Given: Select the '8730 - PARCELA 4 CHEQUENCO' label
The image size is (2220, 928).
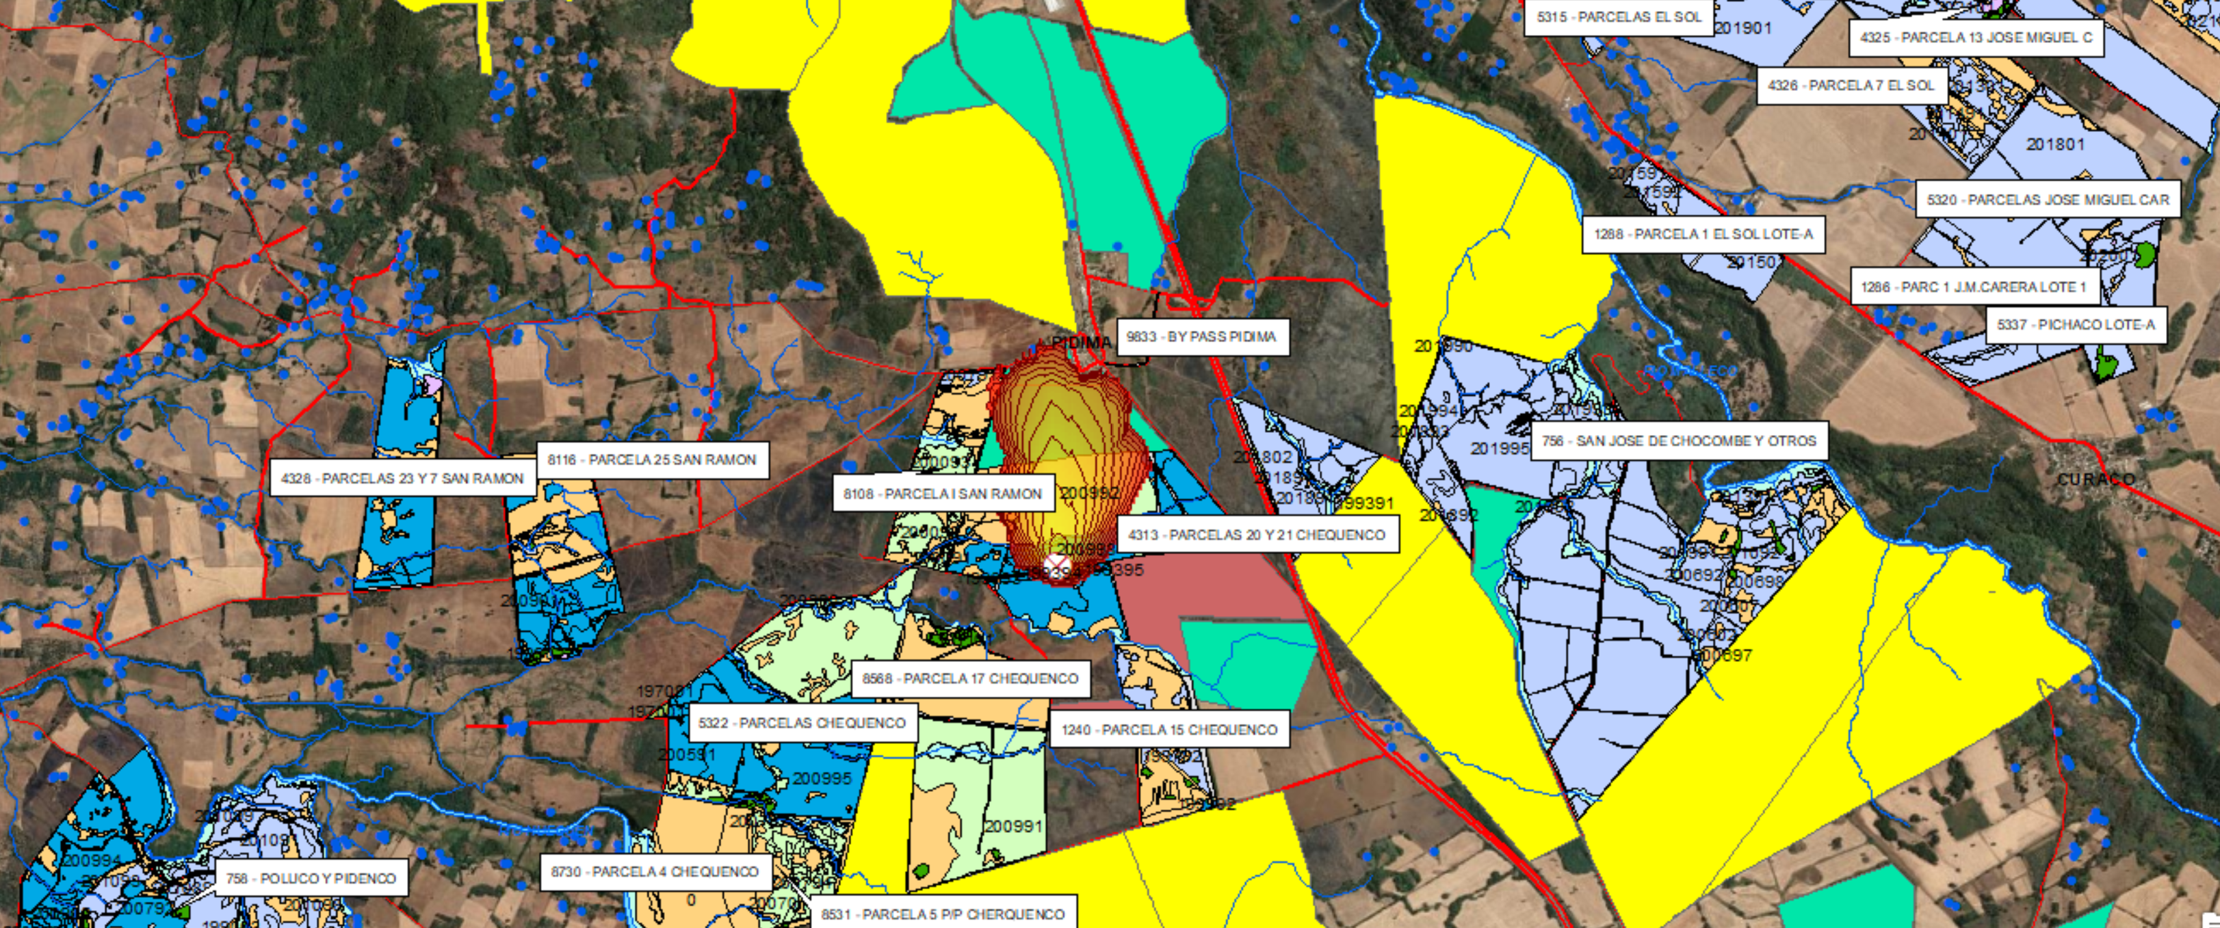Looking at the screenshot, I should tap(655, 872).
